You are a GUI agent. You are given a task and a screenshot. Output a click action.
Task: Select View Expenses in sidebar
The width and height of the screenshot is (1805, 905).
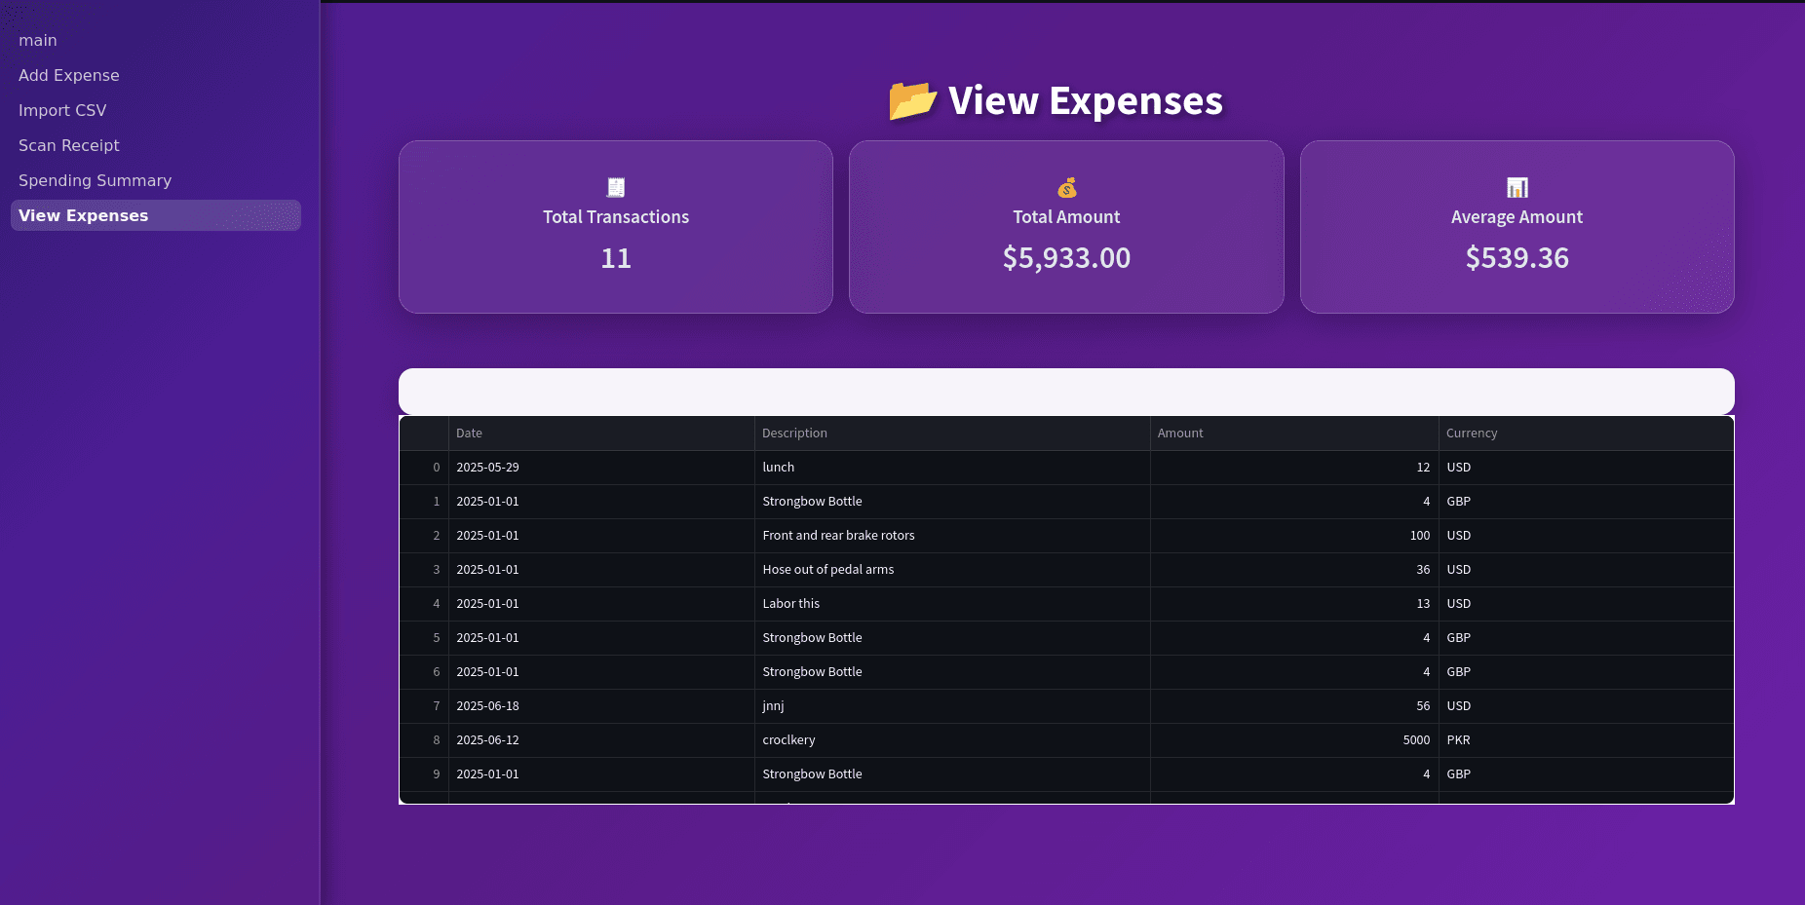84,215
